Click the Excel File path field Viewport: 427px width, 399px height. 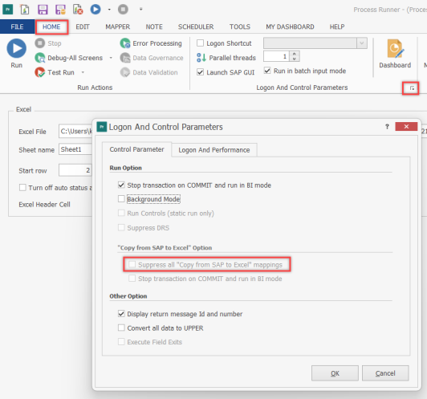[x=75, y=132]
